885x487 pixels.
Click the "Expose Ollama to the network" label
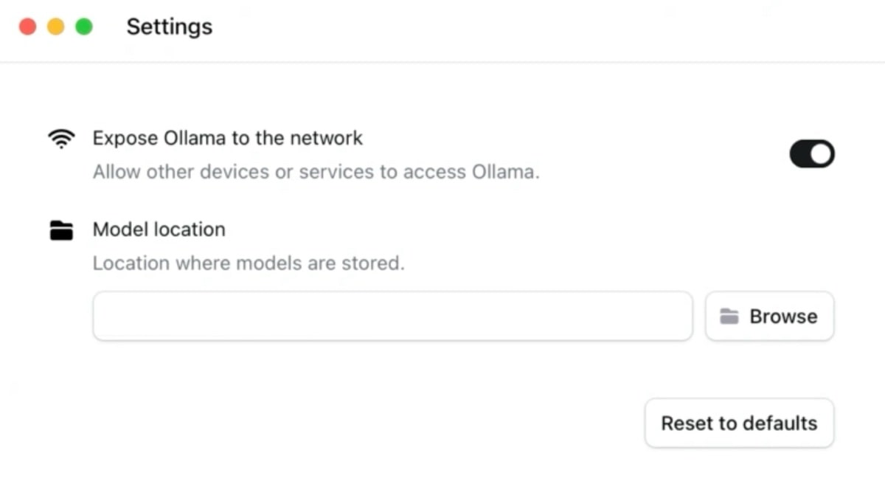pyautogui.click(x=227, y=138)
